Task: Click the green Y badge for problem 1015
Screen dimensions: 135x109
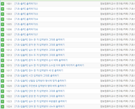Action: point(2,65)
